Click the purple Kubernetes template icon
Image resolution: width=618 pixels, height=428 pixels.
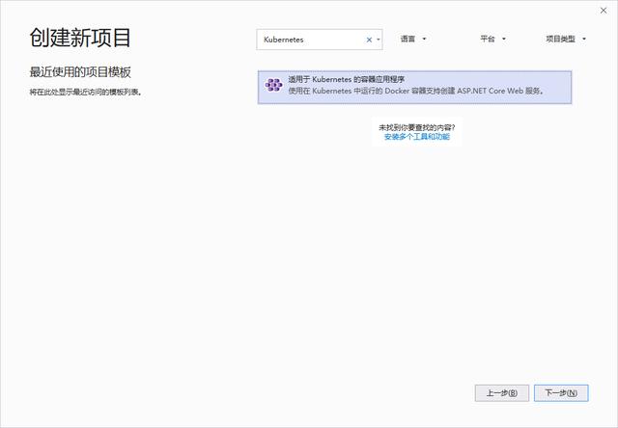273,85
